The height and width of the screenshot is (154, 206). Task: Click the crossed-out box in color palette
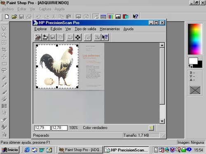tap(195, 90)
